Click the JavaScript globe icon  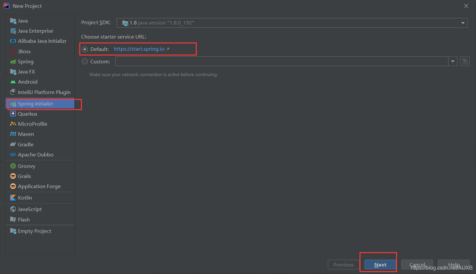[x=13, y=209]
